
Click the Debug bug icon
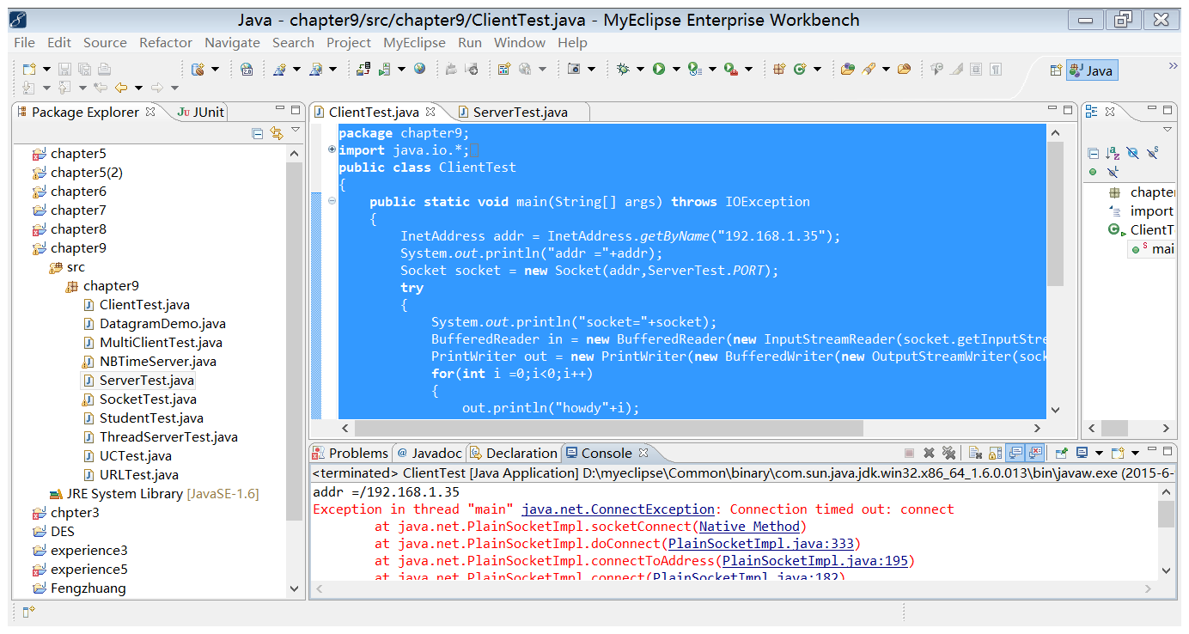pos(623,69)
